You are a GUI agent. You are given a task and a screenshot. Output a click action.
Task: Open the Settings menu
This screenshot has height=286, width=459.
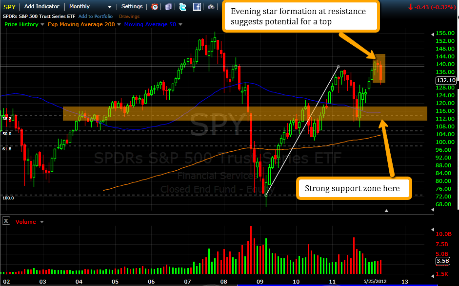(x=132, y=7)
